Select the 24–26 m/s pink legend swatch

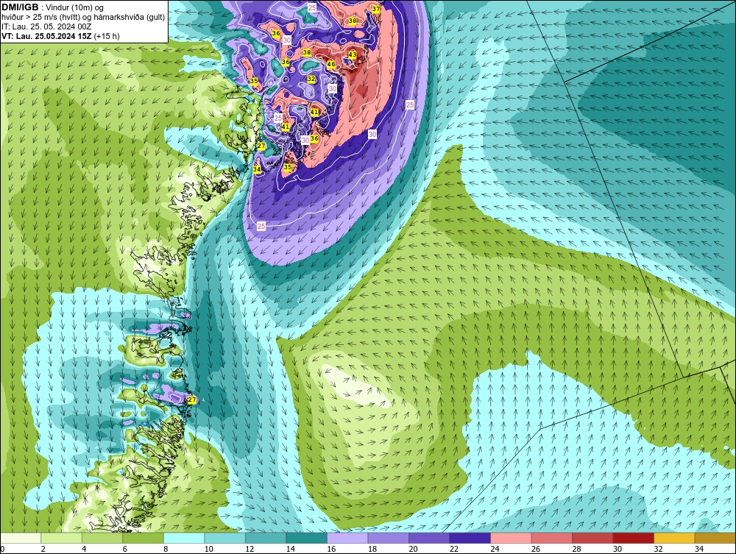[511, 538]
